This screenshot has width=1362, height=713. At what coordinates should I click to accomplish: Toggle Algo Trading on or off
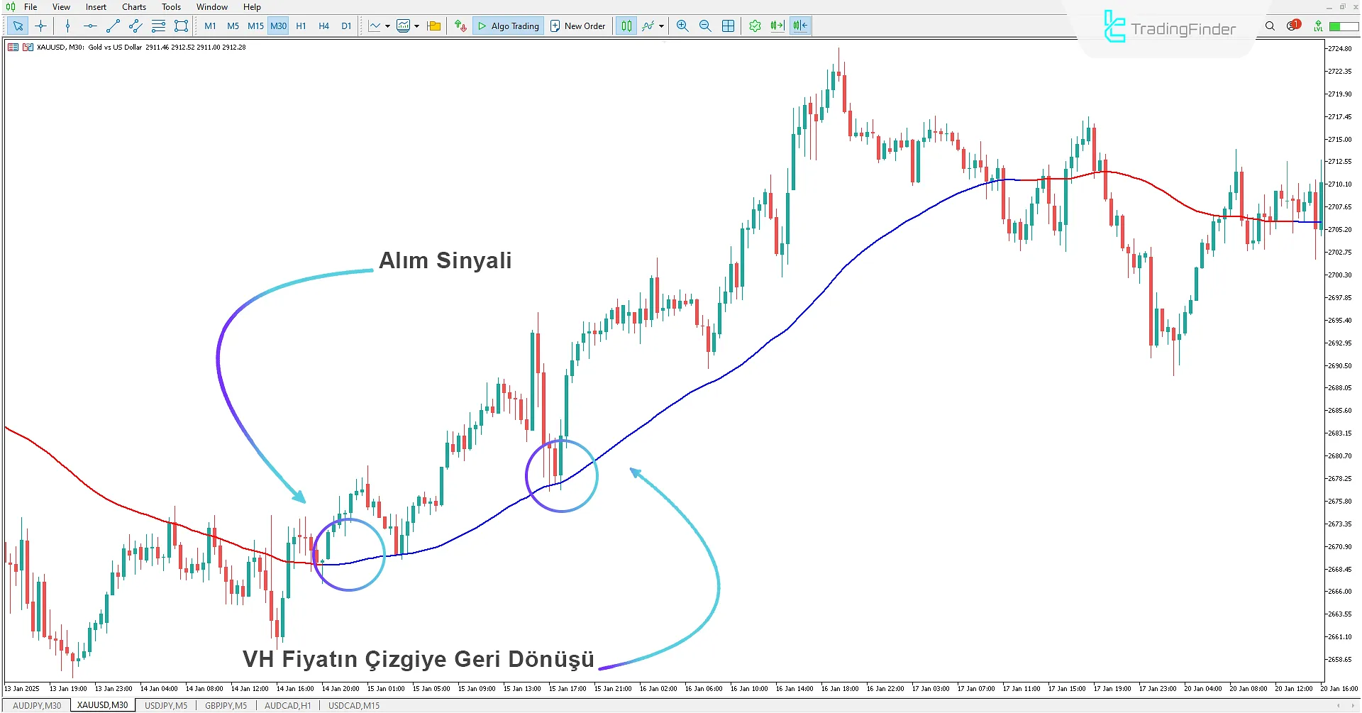click(x=508, y=26)
